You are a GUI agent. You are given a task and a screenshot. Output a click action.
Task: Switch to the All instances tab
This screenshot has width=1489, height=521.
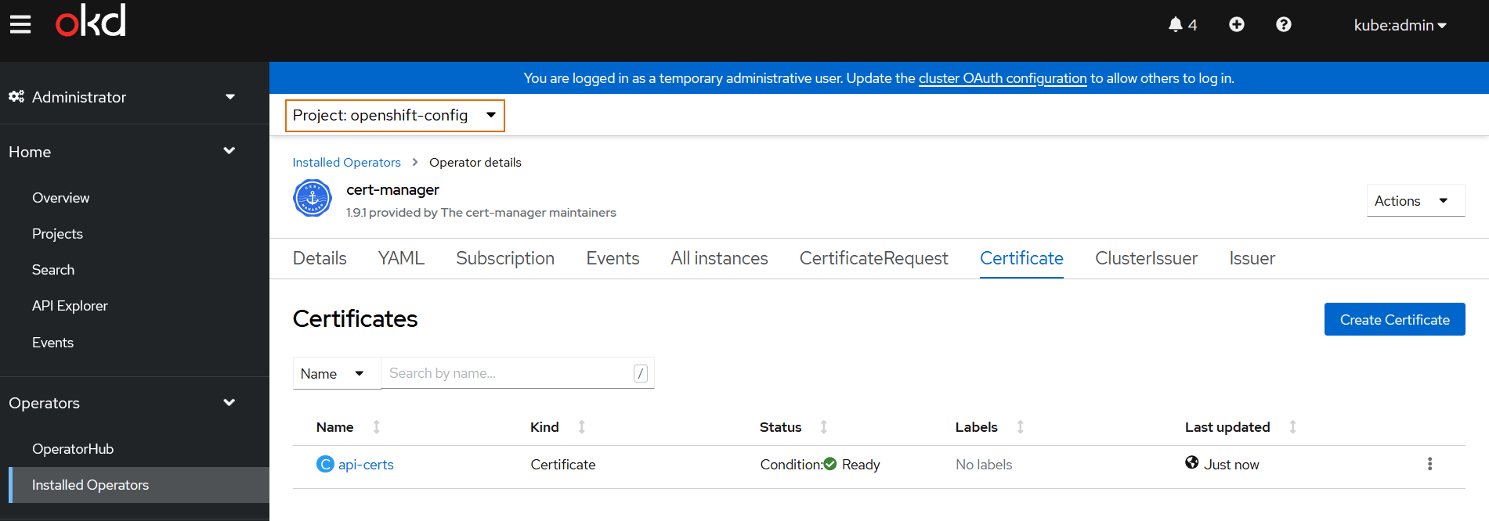pos(719,258)
